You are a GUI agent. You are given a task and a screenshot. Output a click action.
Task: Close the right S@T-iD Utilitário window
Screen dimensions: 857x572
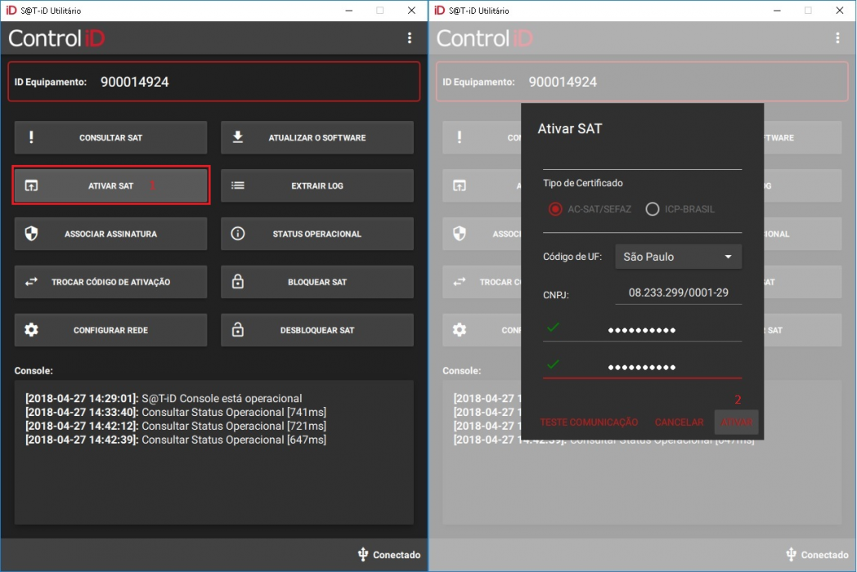coord(840,11)
